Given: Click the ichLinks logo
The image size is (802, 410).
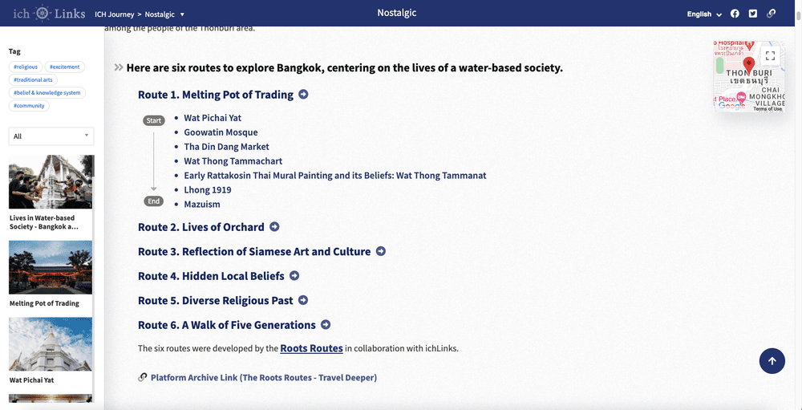Looking at the screenshot, I should point(43,14).
